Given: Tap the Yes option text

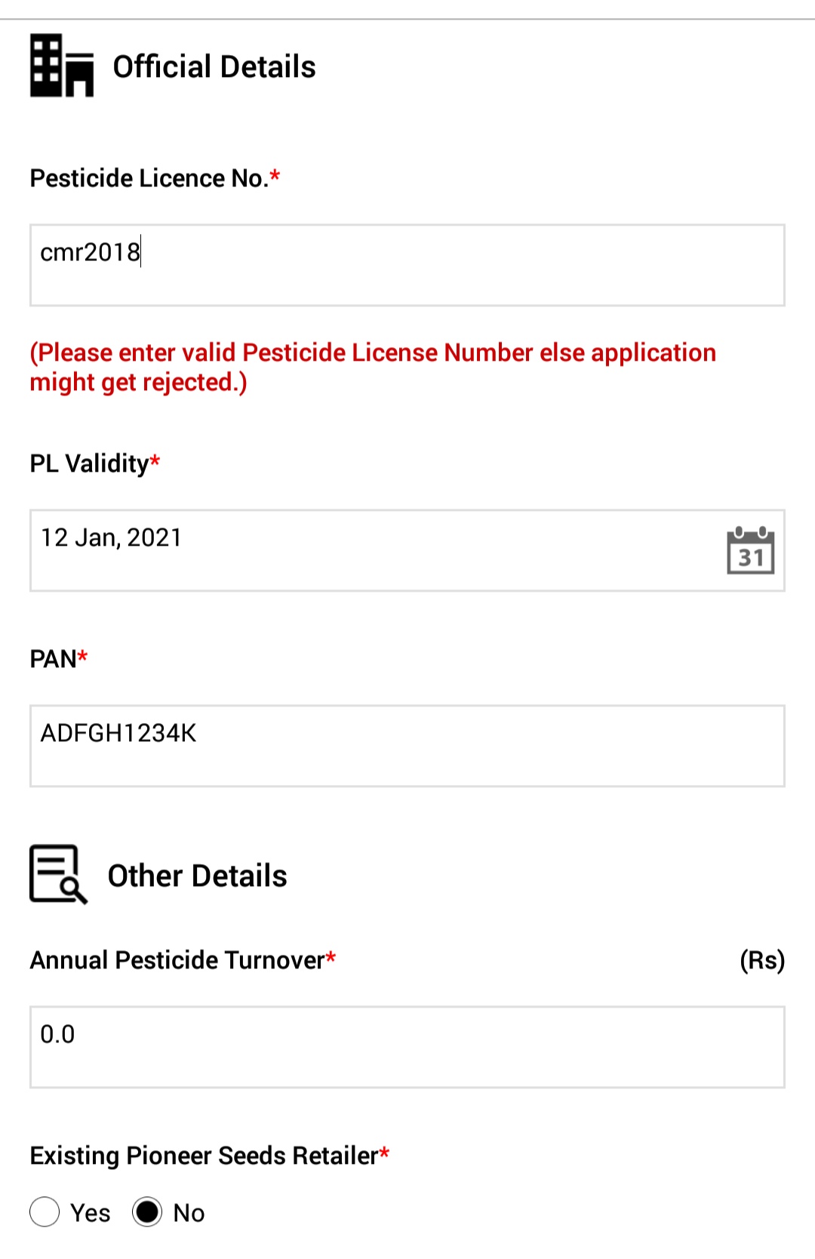Looking at the screenshot, I should coord(91,1213).
